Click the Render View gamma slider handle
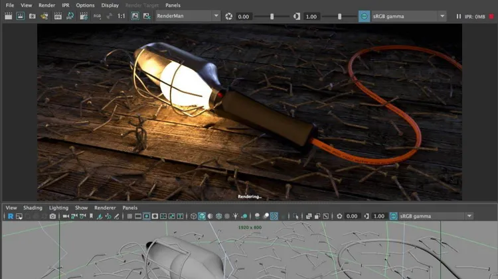Screen dimensions: 498x279 [x=339, y=16]
